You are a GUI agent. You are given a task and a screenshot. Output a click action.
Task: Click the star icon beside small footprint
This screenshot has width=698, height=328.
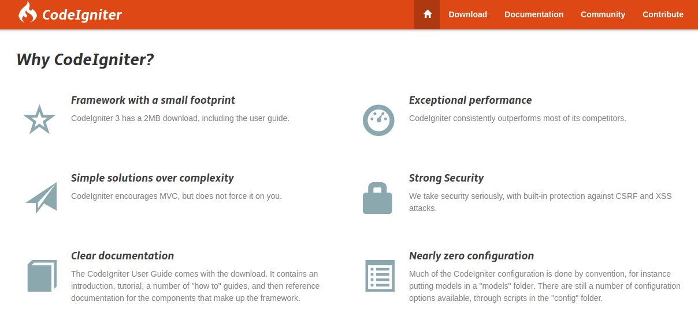click(x=39, y=119)
